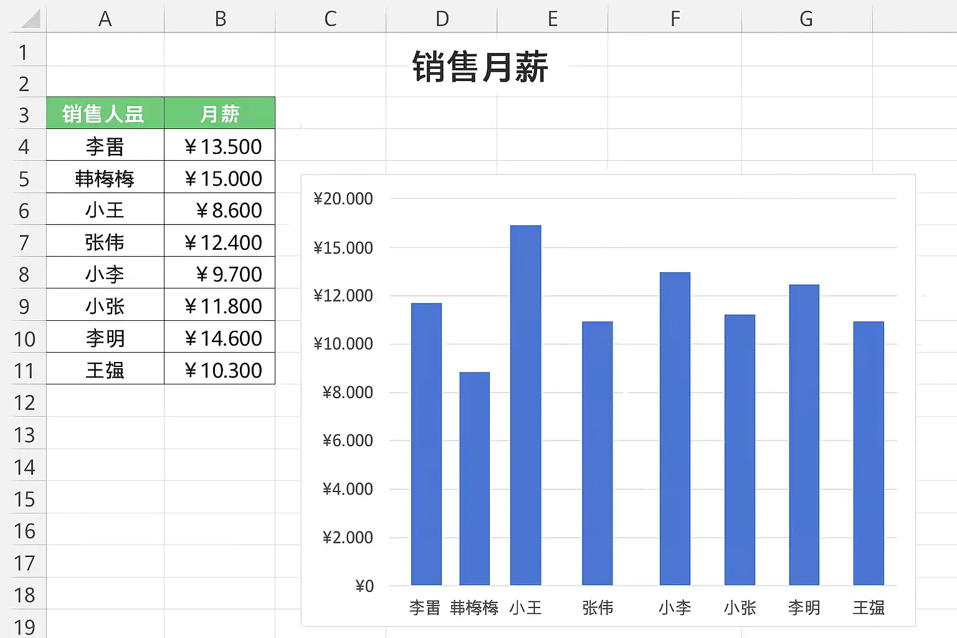The image size is (957, 638).
Task: Select row 11 header
Action: tap(24, 371)
